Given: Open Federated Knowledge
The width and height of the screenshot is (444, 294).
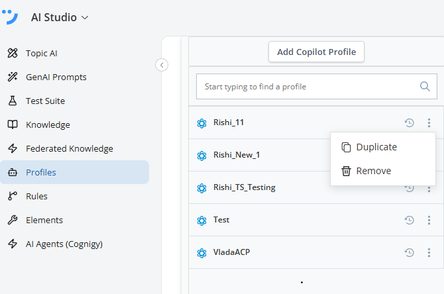Looking at the screenshot, I should [x=70, y=148].
